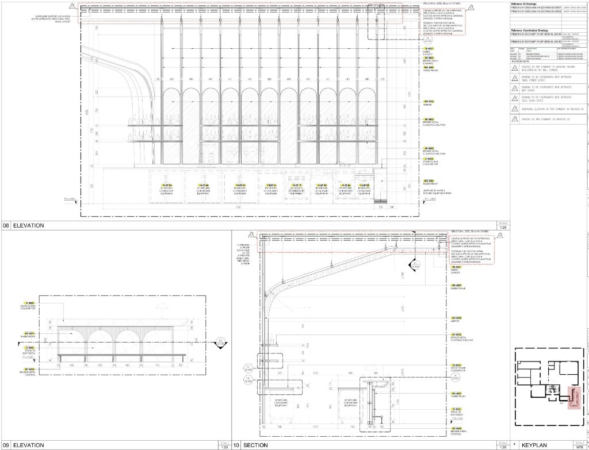Click the 08 ELEVATION drawing title

pos(23,225)
